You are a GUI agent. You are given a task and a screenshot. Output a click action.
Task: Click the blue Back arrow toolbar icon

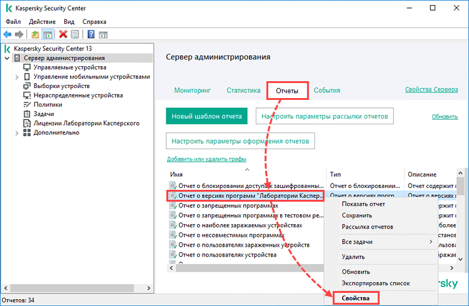pyautogui.click(x=7, y=34)
